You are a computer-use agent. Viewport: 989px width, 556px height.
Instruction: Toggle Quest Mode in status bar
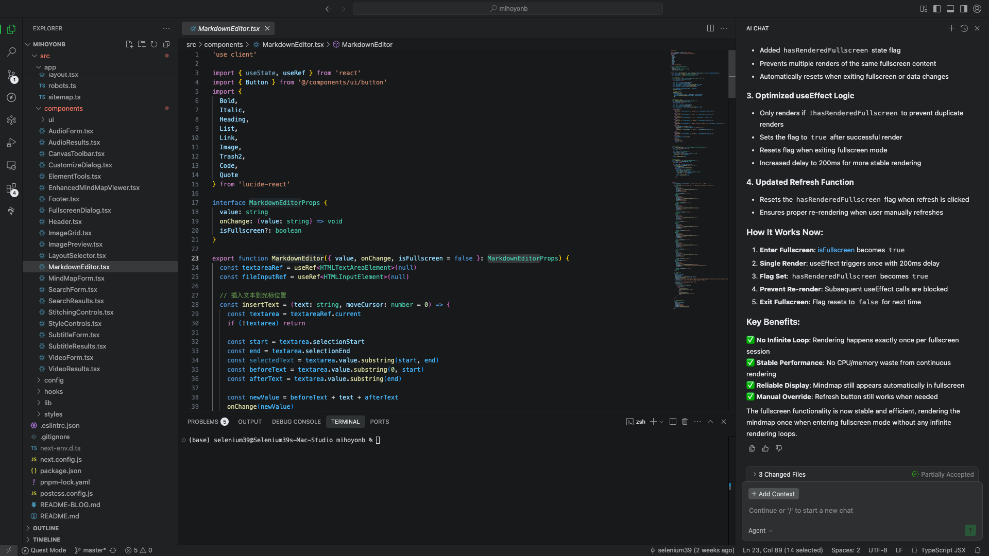[44, 550]
